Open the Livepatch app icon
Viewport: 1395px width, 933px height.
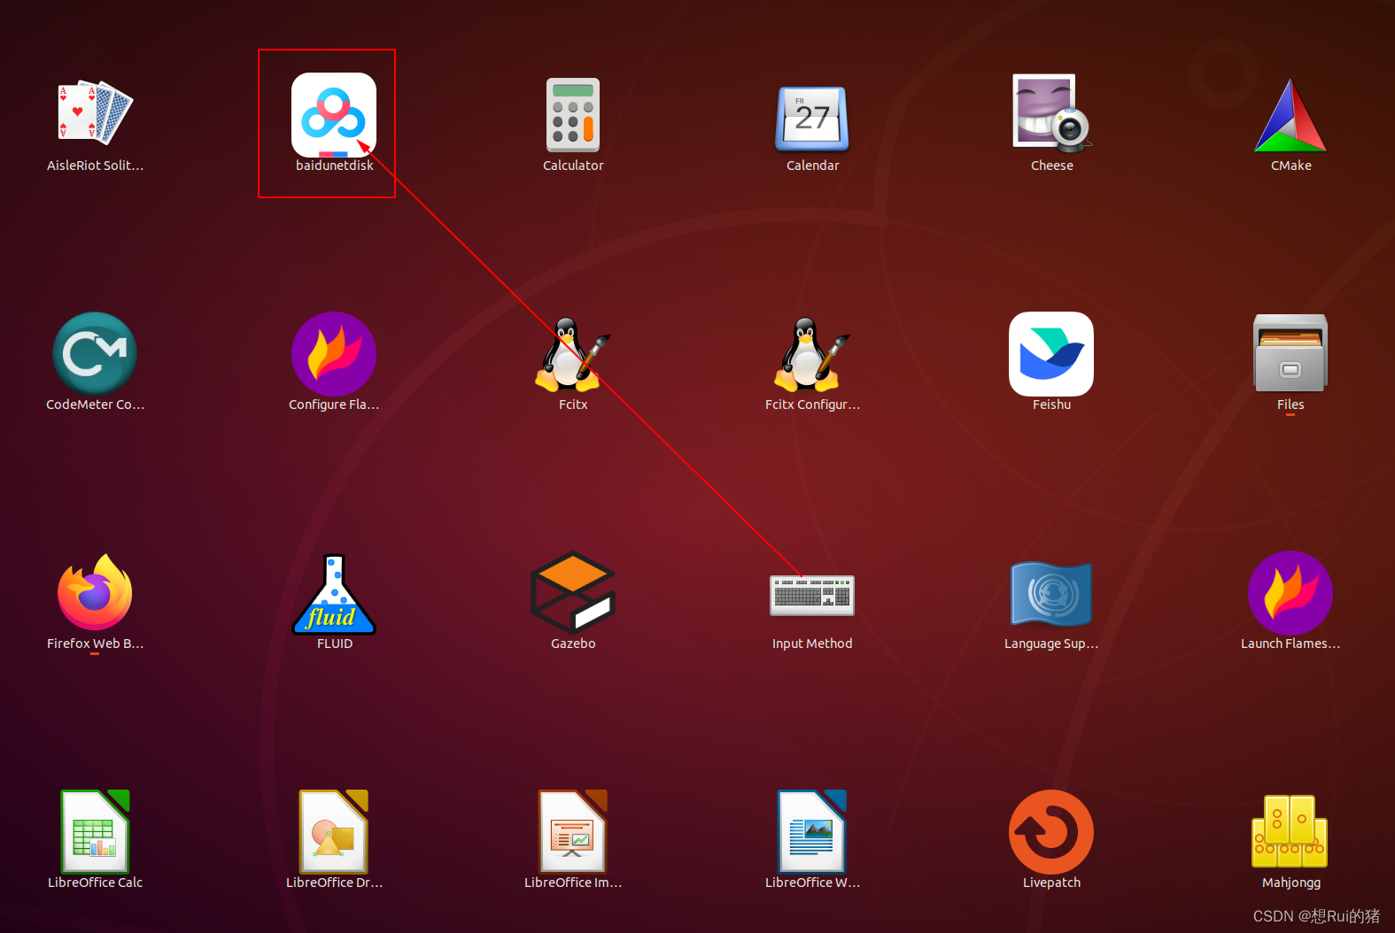(x=1051, y=831)
